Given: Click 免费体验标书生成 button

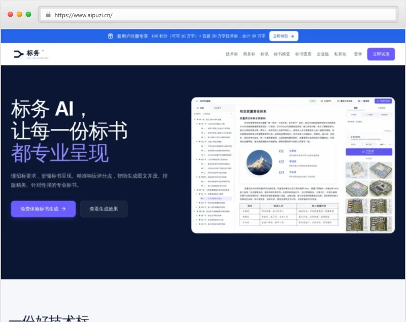Looking at the screenshot, I should 43,209.
